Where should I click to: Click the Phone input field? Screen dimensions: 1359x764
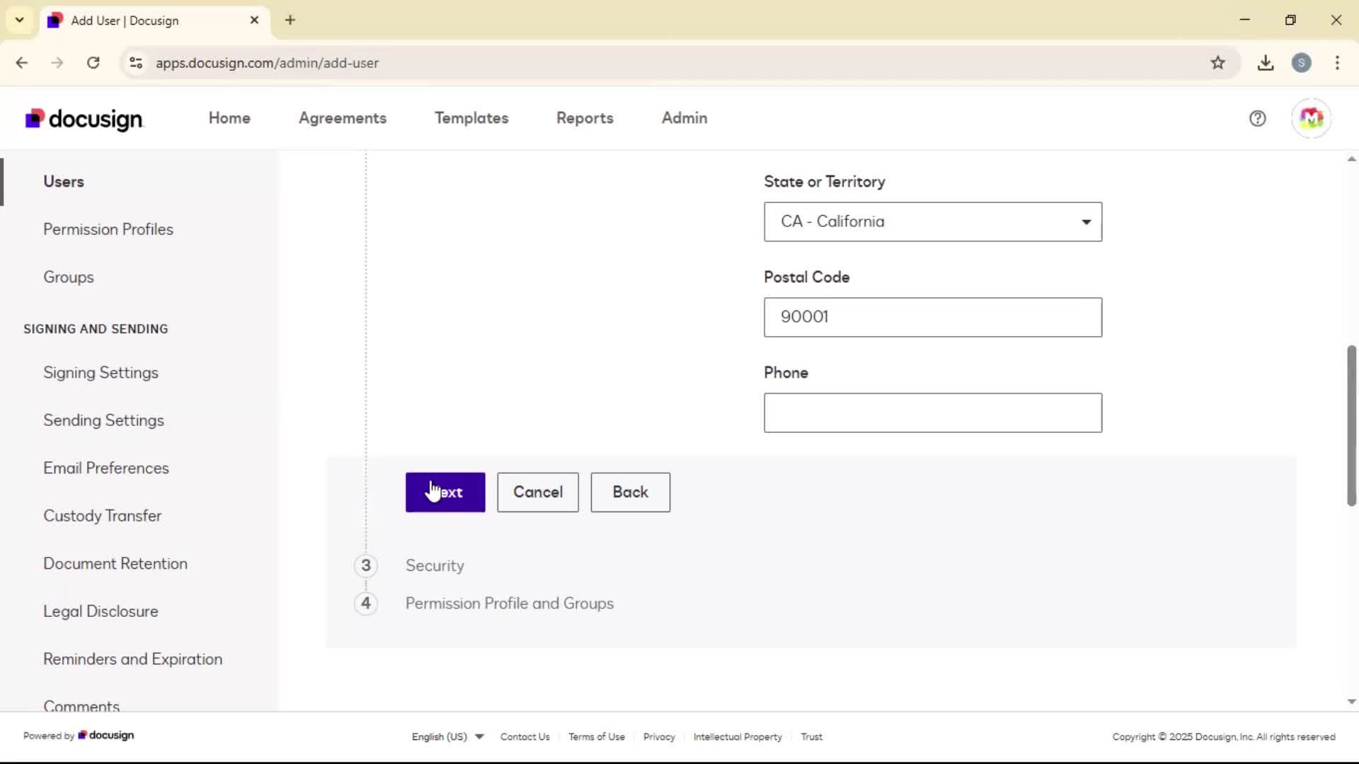pos(932,412)
